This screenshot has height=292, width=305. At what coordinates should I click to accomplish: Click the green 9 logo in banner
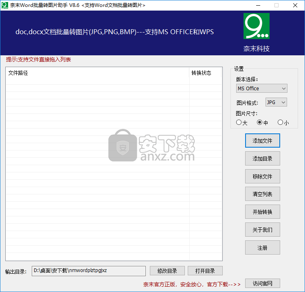[257, 26]
